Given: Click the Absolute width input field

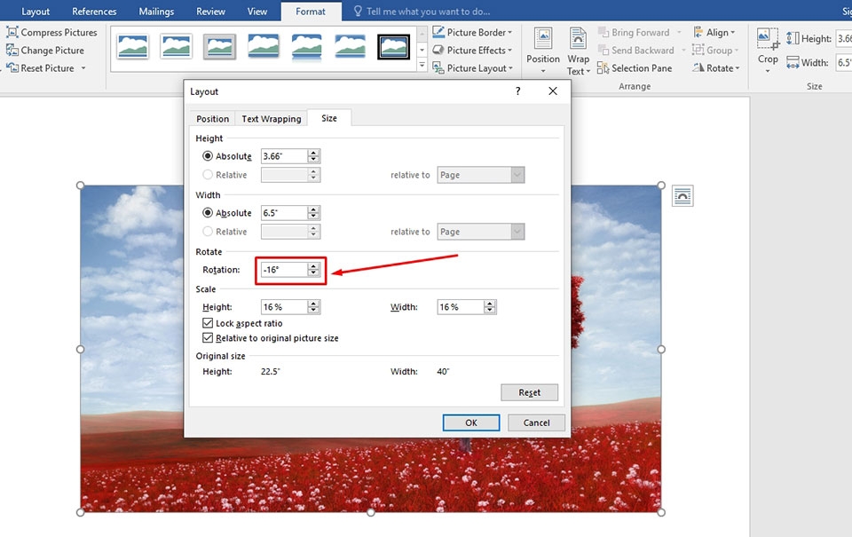Looking at the screenshot, I should tap(284, 212).
